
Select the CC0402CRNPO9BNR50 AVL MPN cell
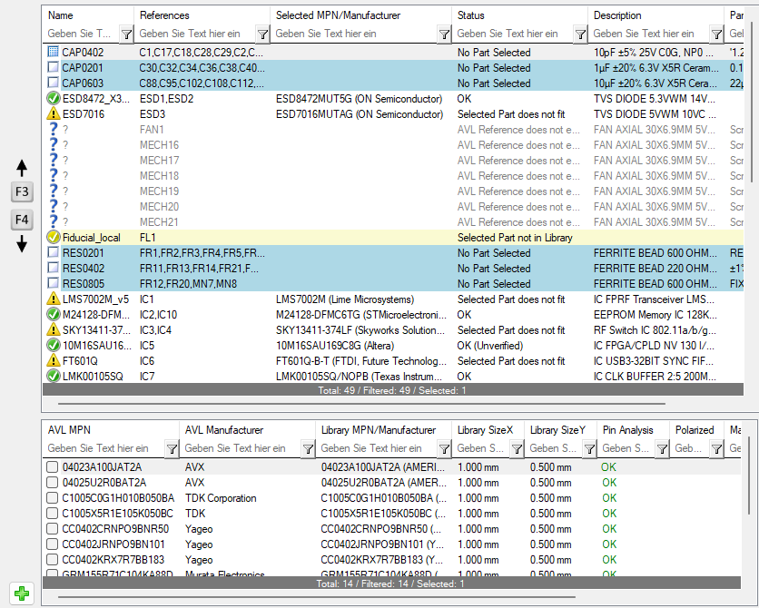(115, 529)
